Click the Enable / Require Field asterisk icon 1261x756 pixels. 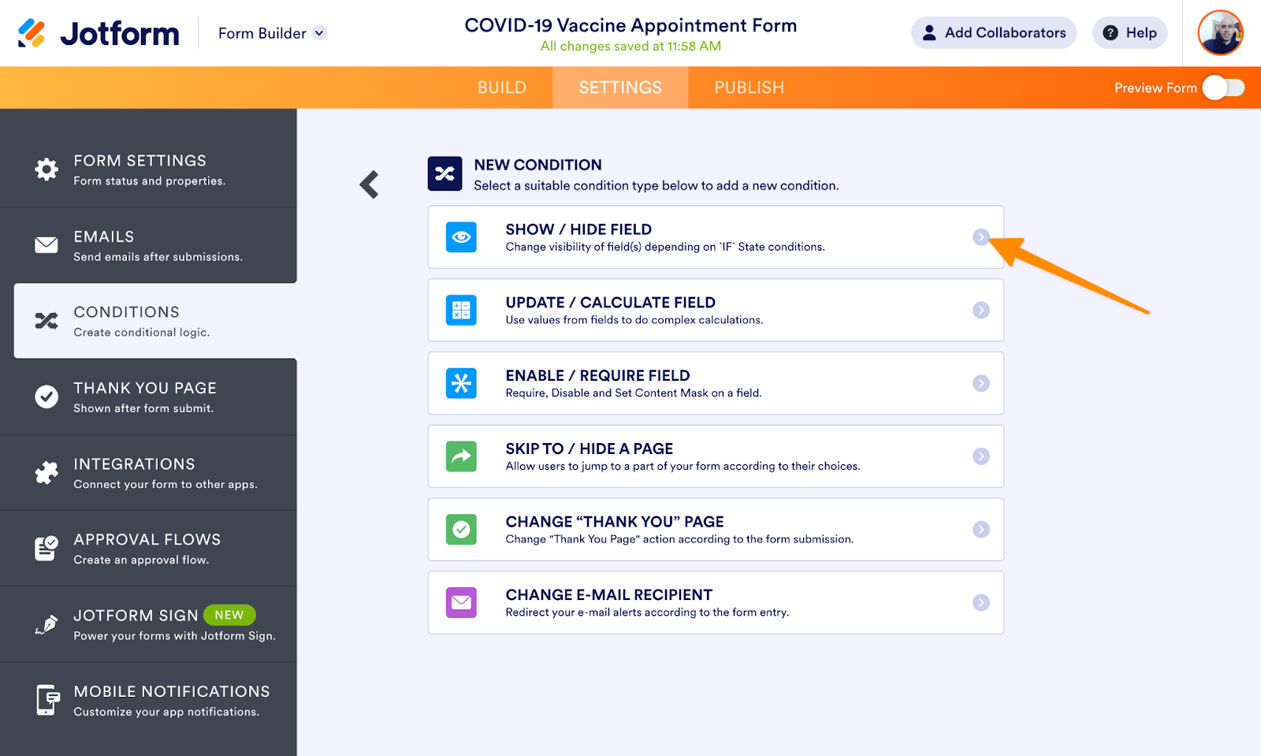click(461, 383)
